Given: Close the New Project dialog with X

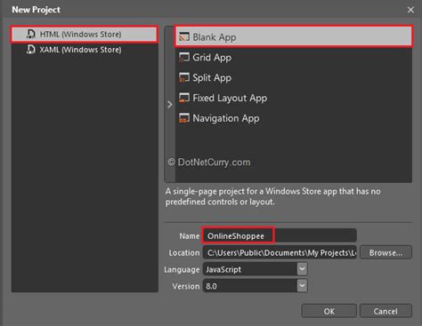Looking at the screenshot, I should tap(410, 10).
